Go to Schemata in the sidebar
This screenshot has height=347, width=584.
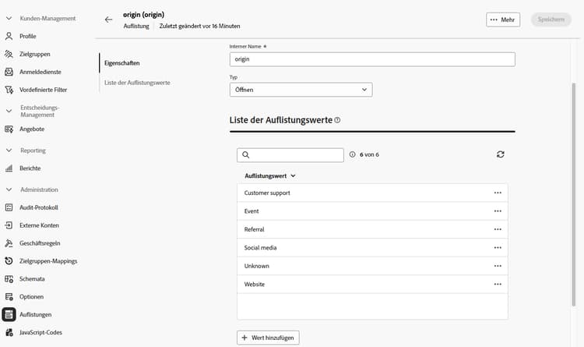click(31, 278)
